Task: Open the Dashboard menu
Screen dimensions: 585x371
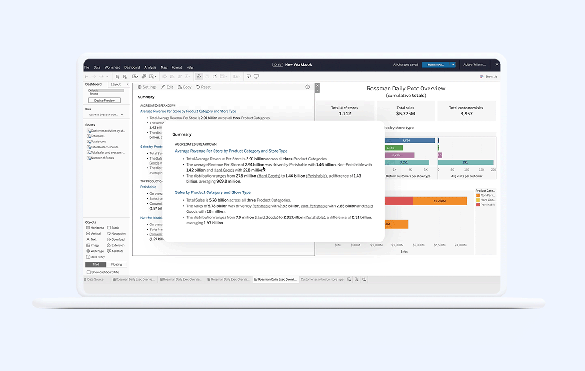Action: click(x=132, y=67)
